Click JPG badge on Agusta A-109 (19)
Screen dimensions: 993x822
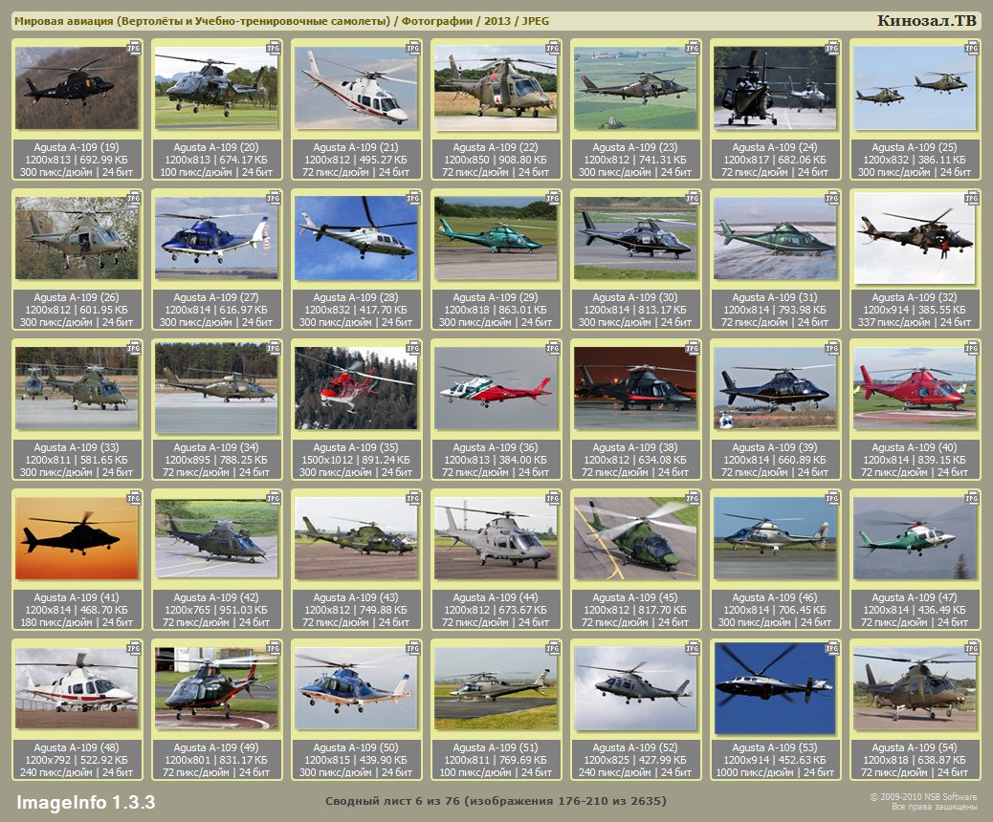[134, 47]
